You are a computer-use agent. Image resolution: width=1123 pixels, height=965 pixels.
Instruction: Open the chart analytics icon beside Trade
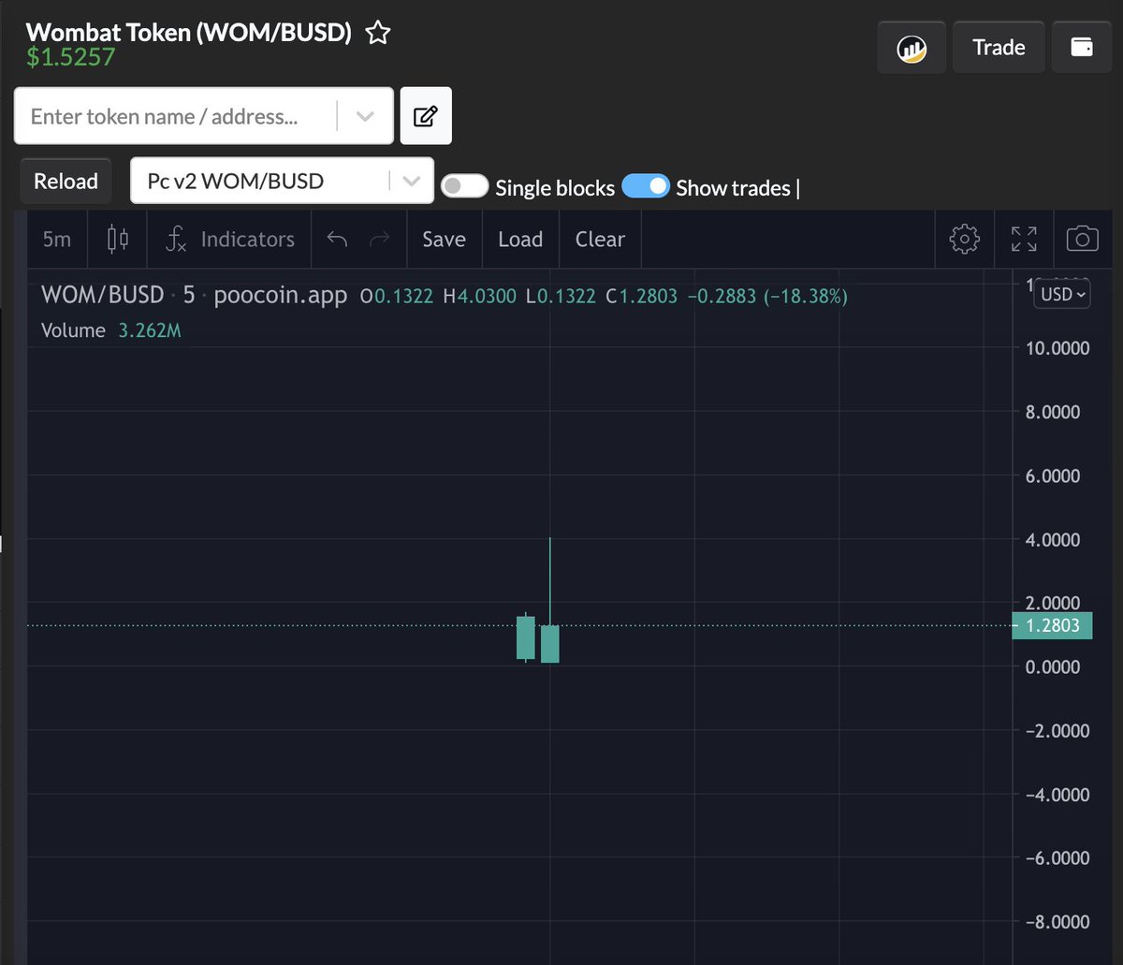pos(912,48)
